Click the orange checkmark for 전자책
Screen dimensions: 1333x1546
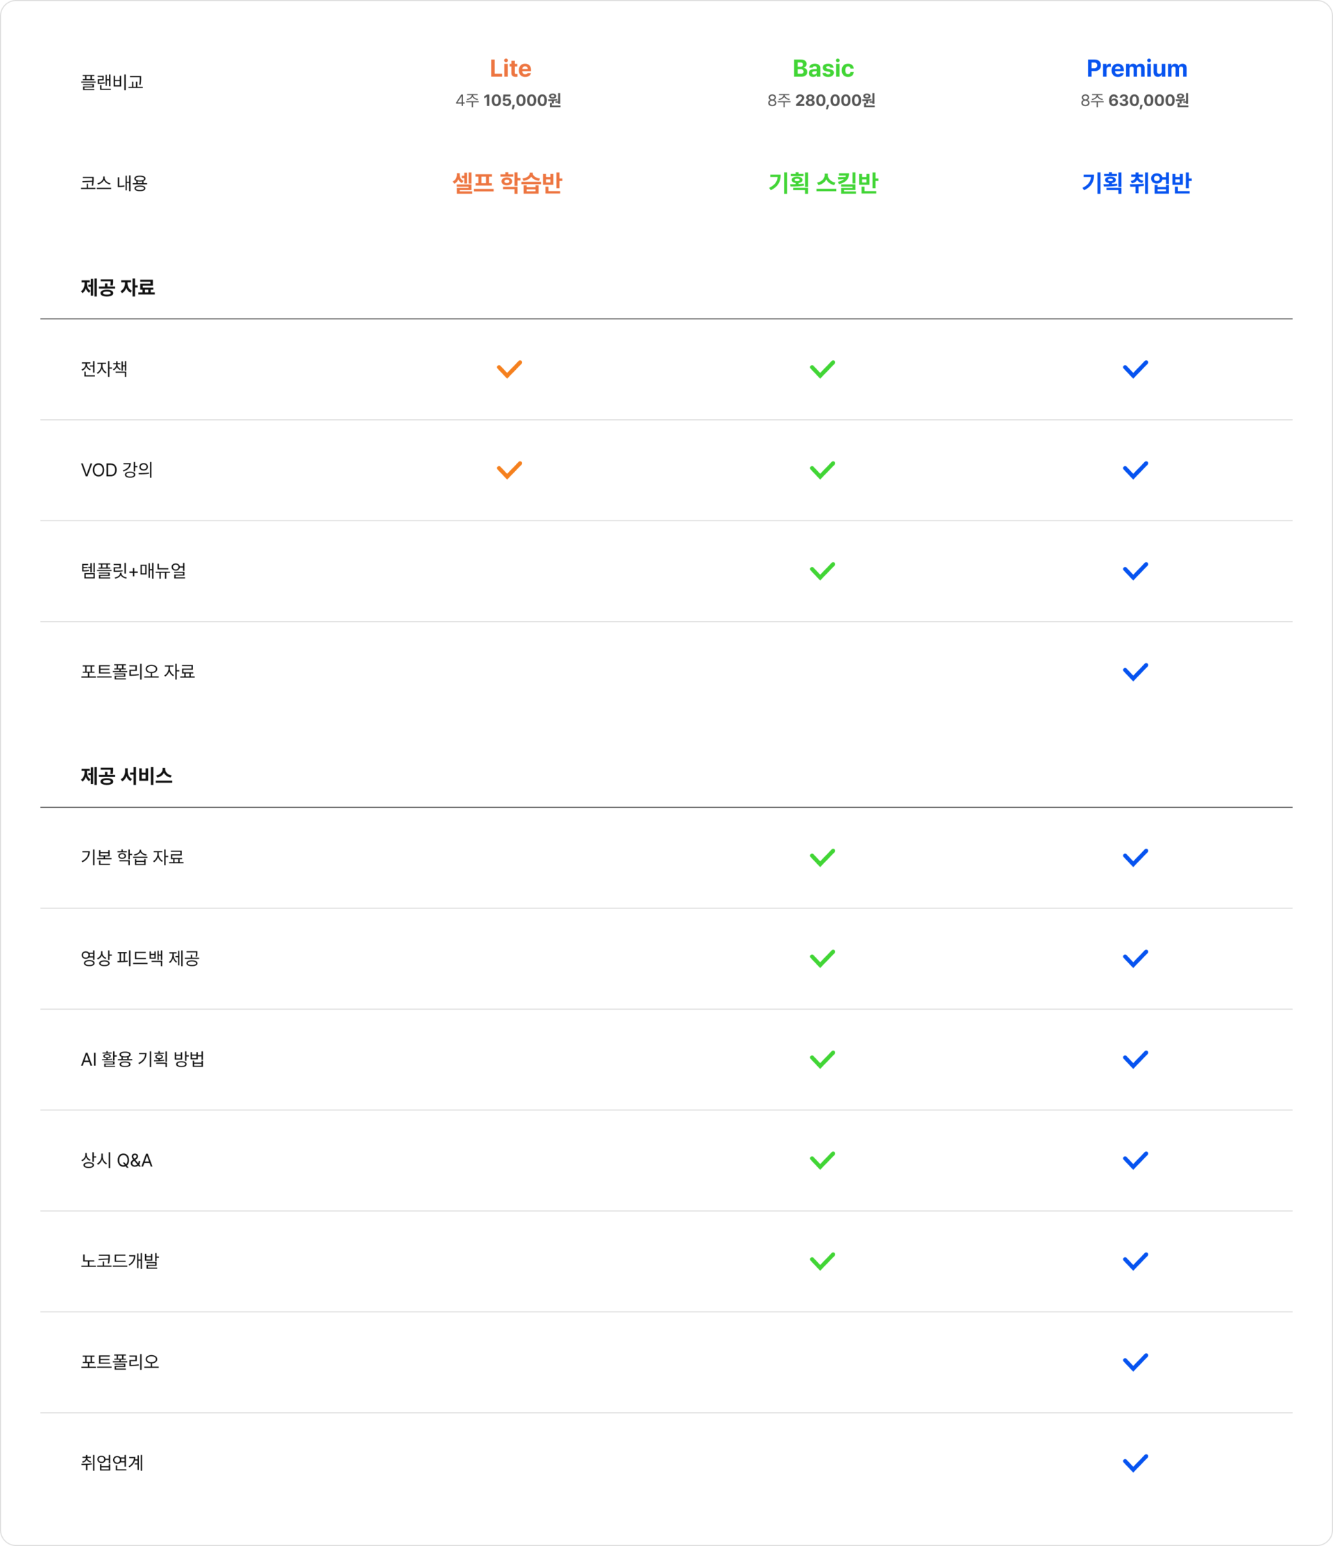tap(509, 369)
